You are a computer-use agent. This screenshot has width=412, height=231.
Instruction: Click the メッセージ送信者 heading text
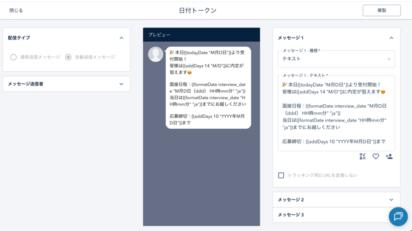coord(26,84)
